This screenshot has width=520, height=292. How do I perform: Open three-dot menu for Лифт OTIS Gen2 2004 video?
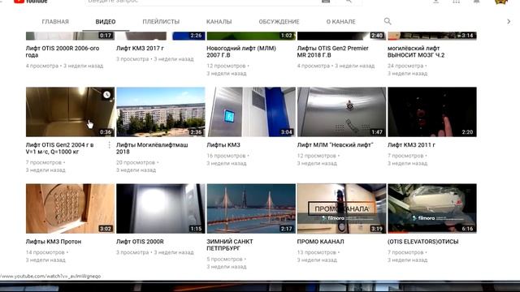point(110,145)
